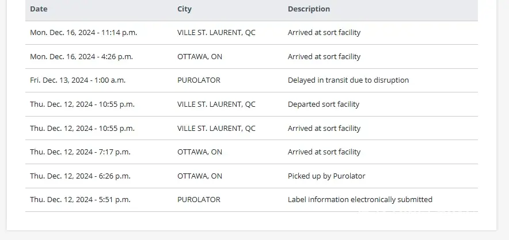Click PUROLATOR city in the 5:51 p.m. row
The width and height of the screenshot is (509, 240).
click(x=199, y=200)
